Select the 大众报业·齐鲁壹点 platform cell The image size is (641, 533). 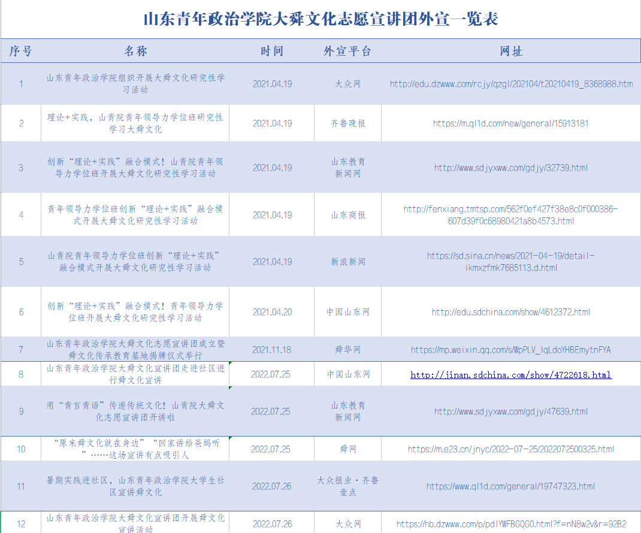pos(347,486)
